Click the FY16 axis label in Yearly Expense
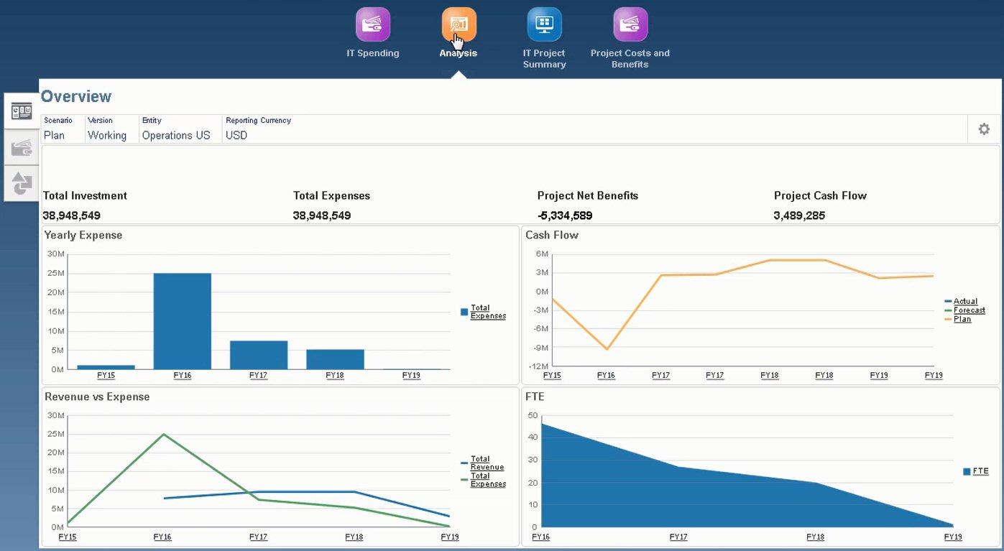Screen dimensions: 1004x551 tap(182, 375)
